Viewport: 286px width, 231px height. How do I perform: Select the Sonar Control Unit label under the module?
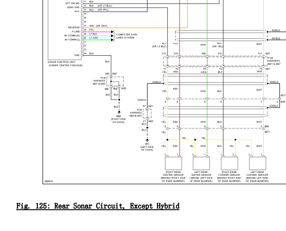tap(65, 64)
